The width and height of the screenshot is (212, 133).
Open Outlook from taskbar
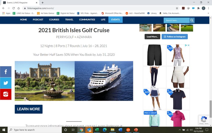[x=89, y=130]
